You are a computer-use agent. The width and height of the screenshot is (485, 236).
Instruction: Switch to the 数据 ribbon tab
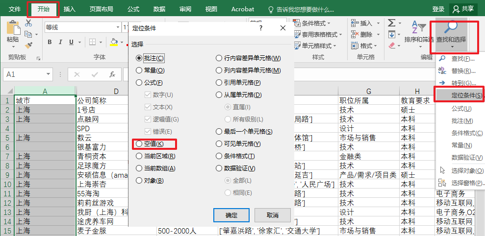click(x=159, y=9)
